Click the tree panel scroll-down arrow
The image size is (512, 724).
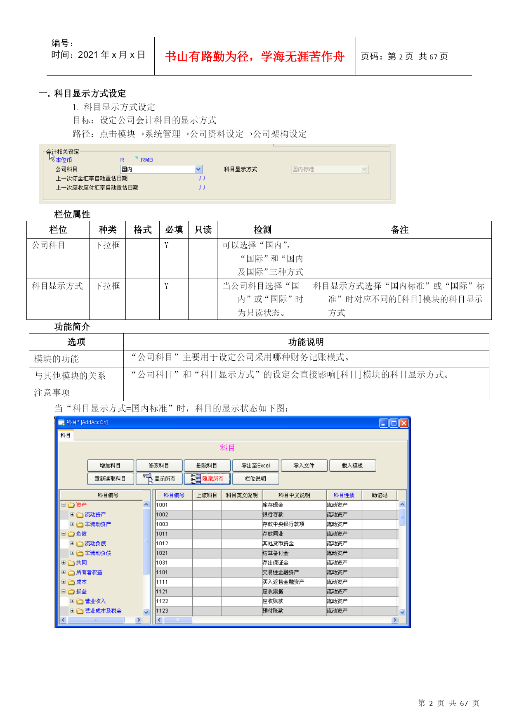(146, 613)
